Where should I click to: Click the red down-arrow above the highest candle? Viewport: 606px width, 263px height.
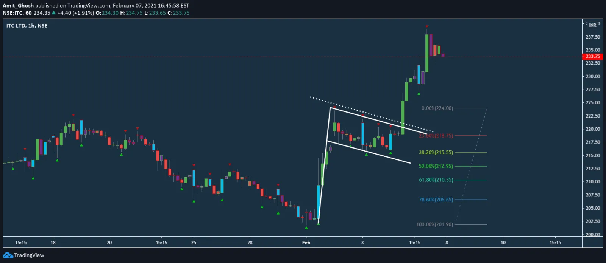click(427, 26)
